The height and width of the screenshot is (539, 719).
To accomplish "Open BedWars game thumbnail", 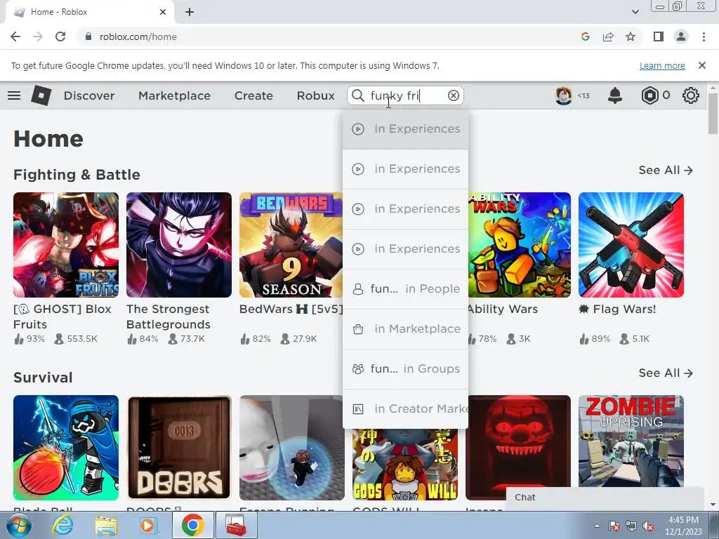I will pos(291,245).
